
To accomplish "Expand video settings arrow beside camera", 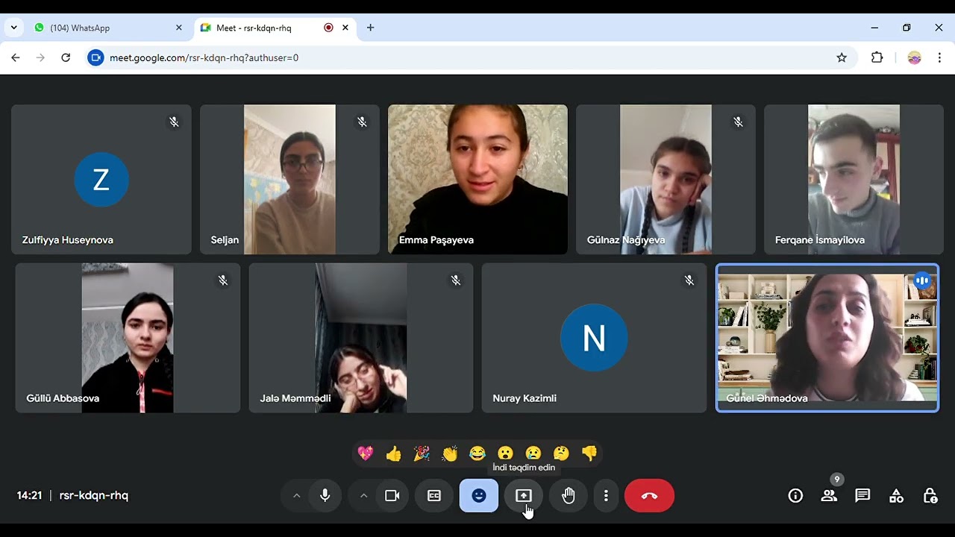I will click(363, 495).
